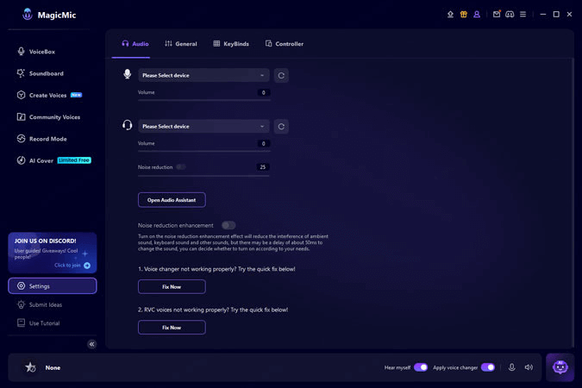Image resolution: width=582 pixels, height=388 pixels.
Task: Open Use Tutorial
Action: coord(38,323)
